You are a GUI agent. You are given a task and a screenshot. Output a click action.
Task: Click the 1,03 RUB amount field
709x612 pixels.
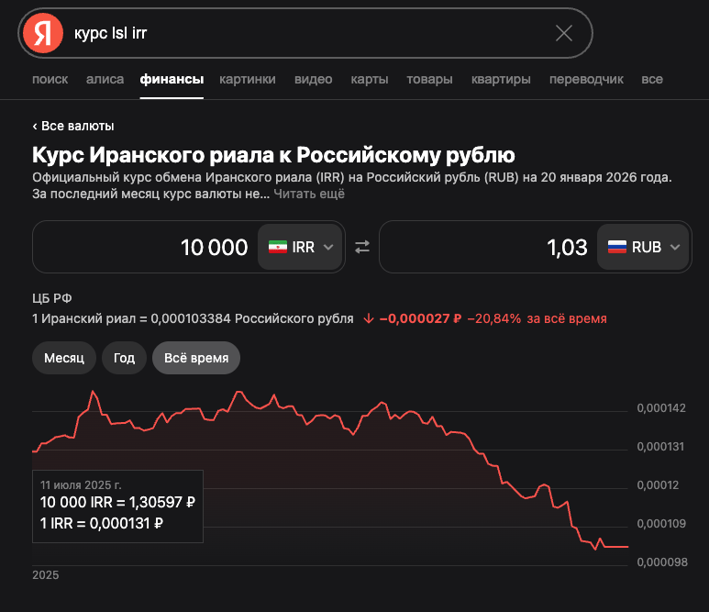pyautogui.click(x=486, y=247)
